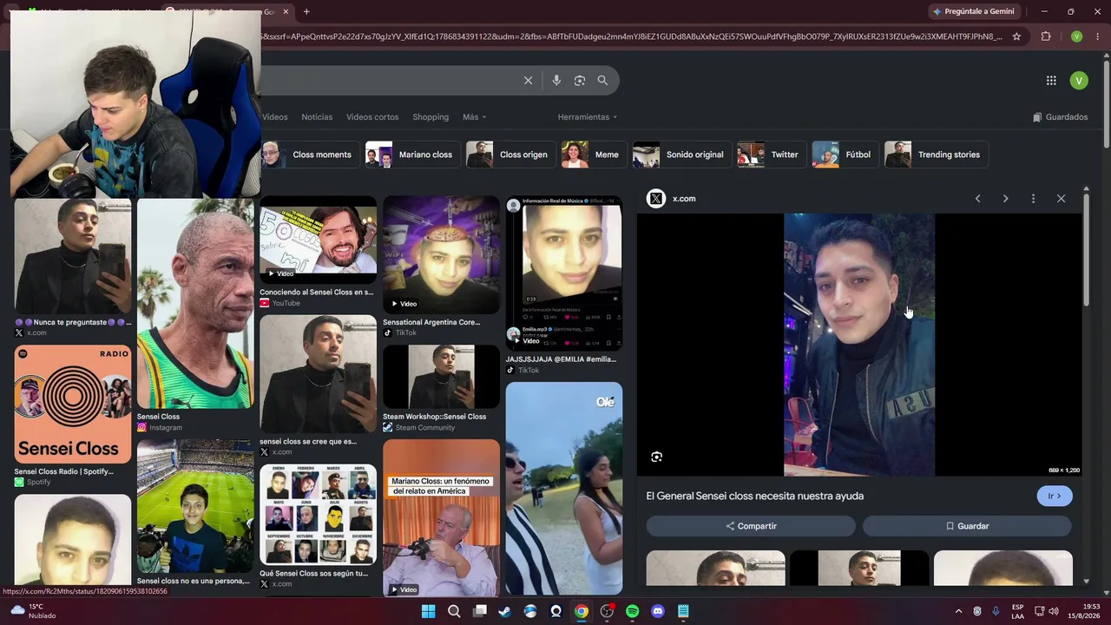Clear the Google search box

(528, 81)
